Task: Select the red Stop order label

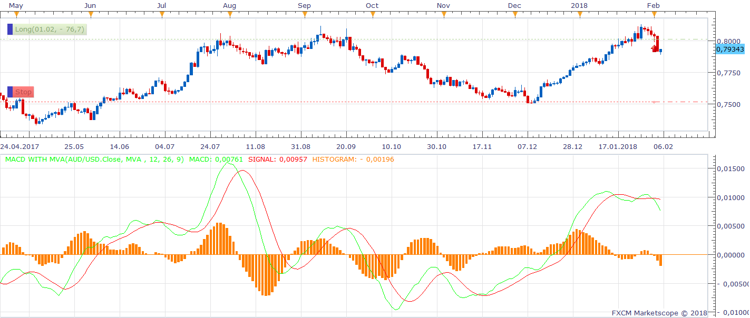Action: pos(24,92)
